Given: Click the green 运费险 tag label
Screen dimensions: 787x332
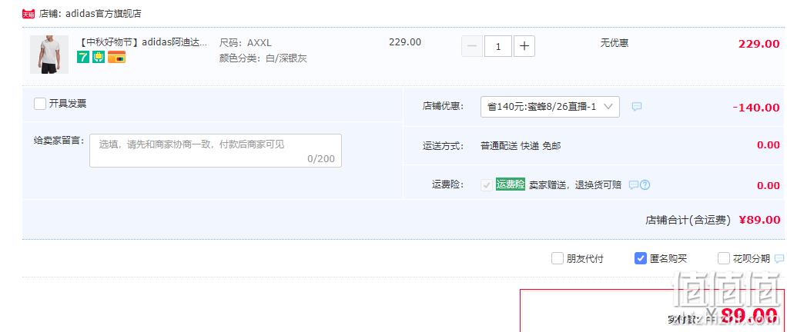Looking at the screenshot, I should pos(510,184).
